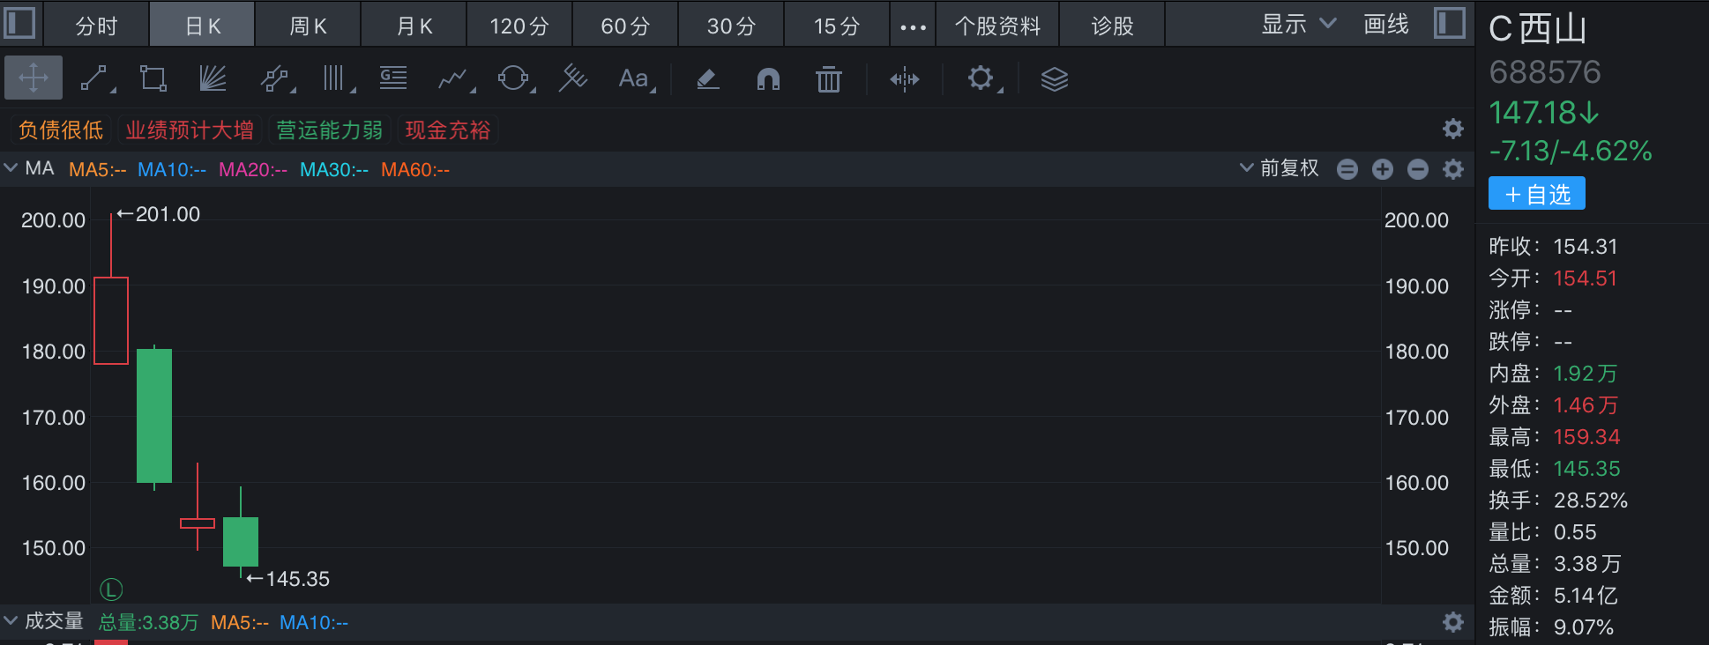Switch to the 周K tab
1709x645 pixels.
[308, 26]
